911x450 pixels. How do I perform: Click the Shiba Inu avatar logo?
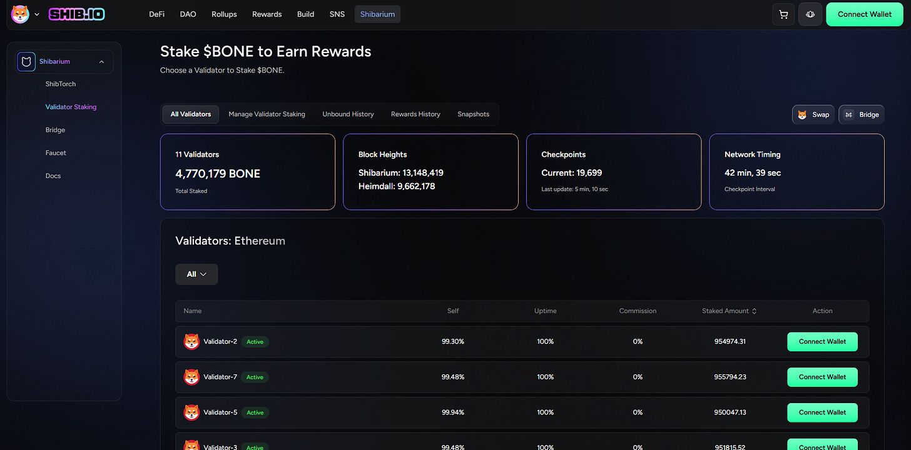point(21,14)
